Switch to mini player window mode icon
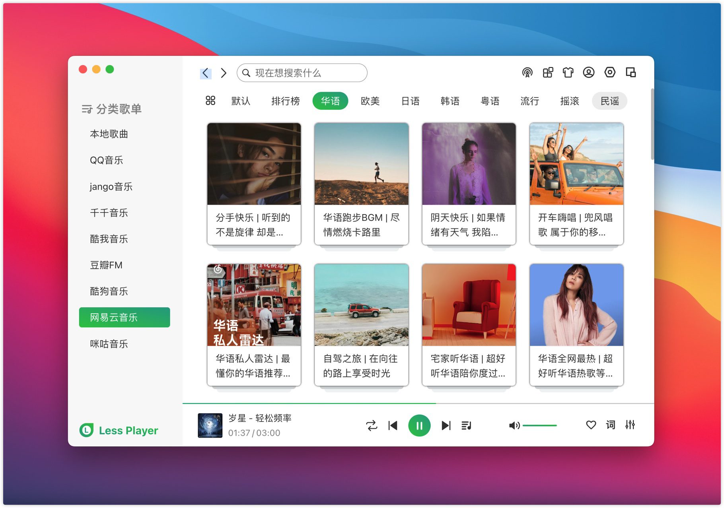The width and height of the screenshot is (724, 508). [x=631, y=72]
